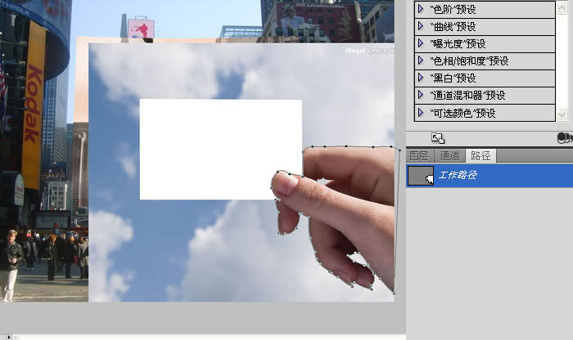Expand the "黑白" presets group
Viewport: 573px width, 340px height.
point(421,78)
